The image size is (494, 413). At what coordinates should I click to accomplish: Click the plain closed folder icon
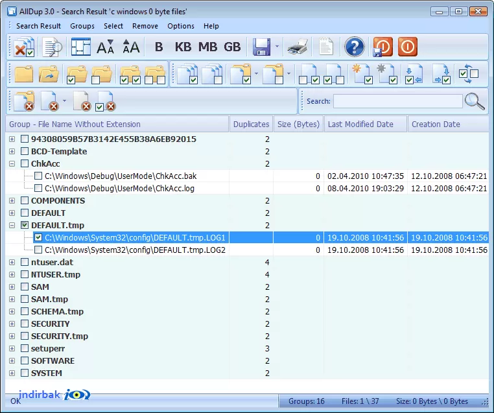pos(24,74)
